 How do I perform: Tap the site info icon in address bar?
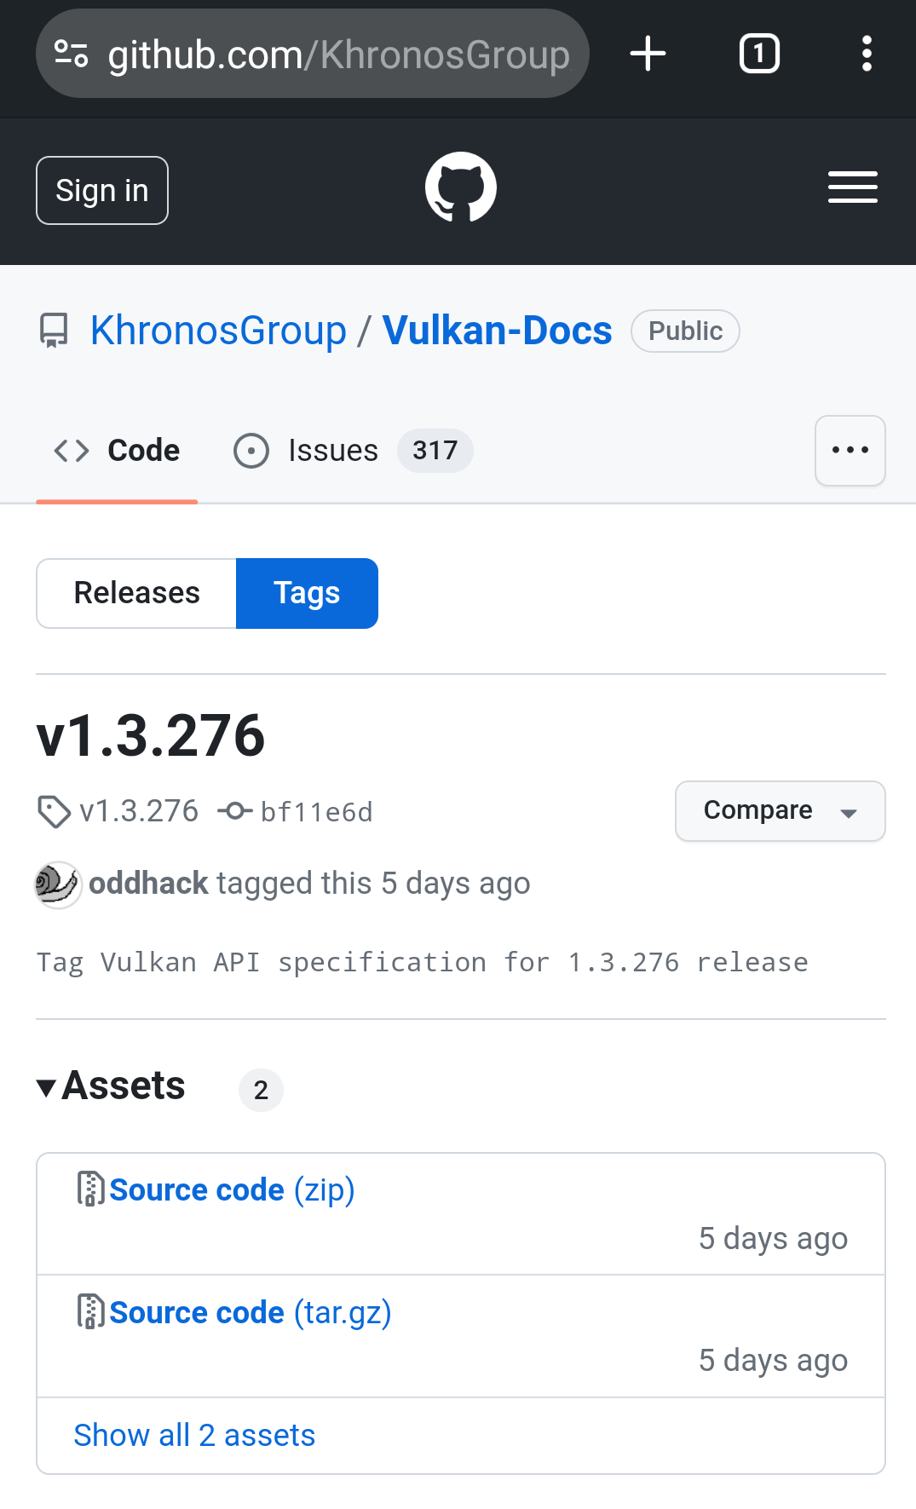point(72,54)
